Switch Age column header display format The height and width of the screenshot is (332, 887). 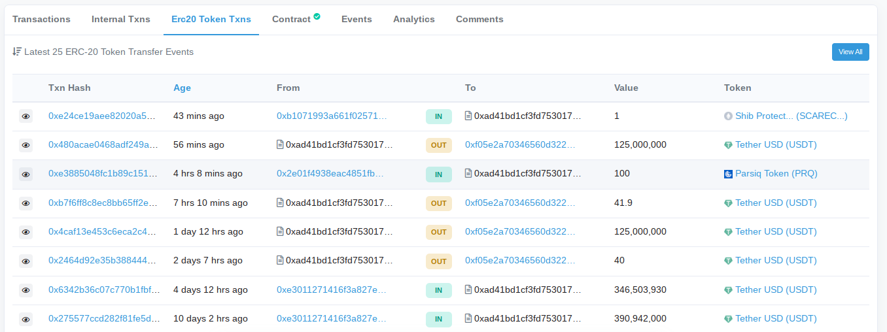(182, 88)
